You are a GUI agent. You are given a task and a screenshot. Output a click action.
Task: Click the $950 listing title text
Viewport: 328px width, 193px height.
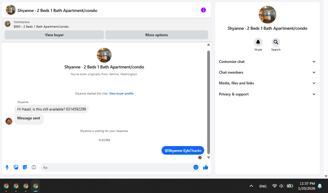pyautogui.click(x=41, y=27)
